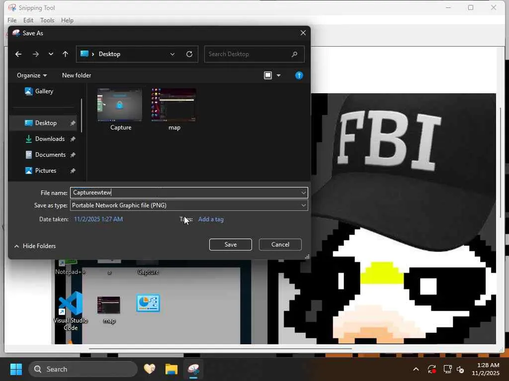Open view options dropdown arrow
Screen dimensions: 509x381
tap(278, 75)
